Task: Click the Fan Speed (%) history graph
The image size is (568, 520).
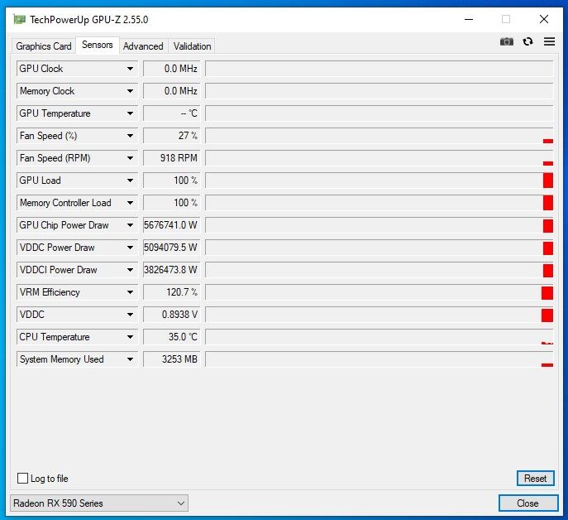Action: point(379,136)
